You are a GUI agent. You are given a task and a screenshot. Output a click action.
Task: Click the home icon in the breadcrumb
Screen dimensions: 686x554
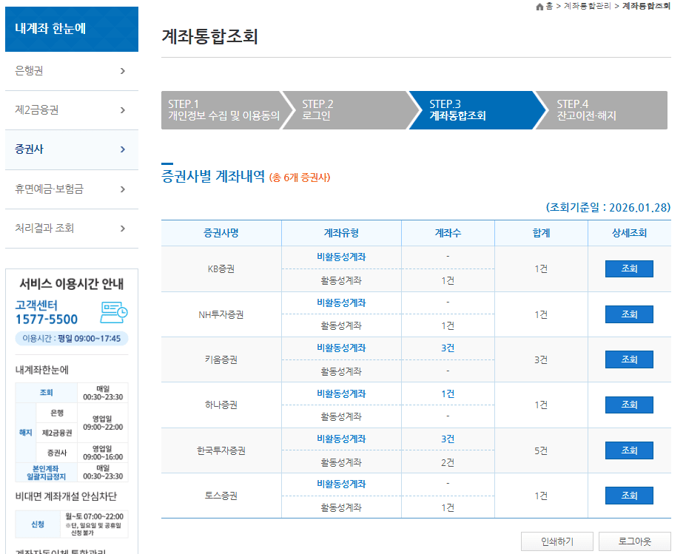point(541,5)
